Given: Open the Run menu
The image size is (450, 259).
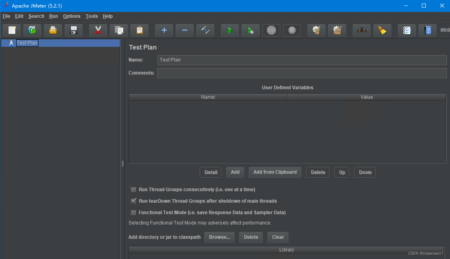Looking at the screenshot, I should coord(54,16).
